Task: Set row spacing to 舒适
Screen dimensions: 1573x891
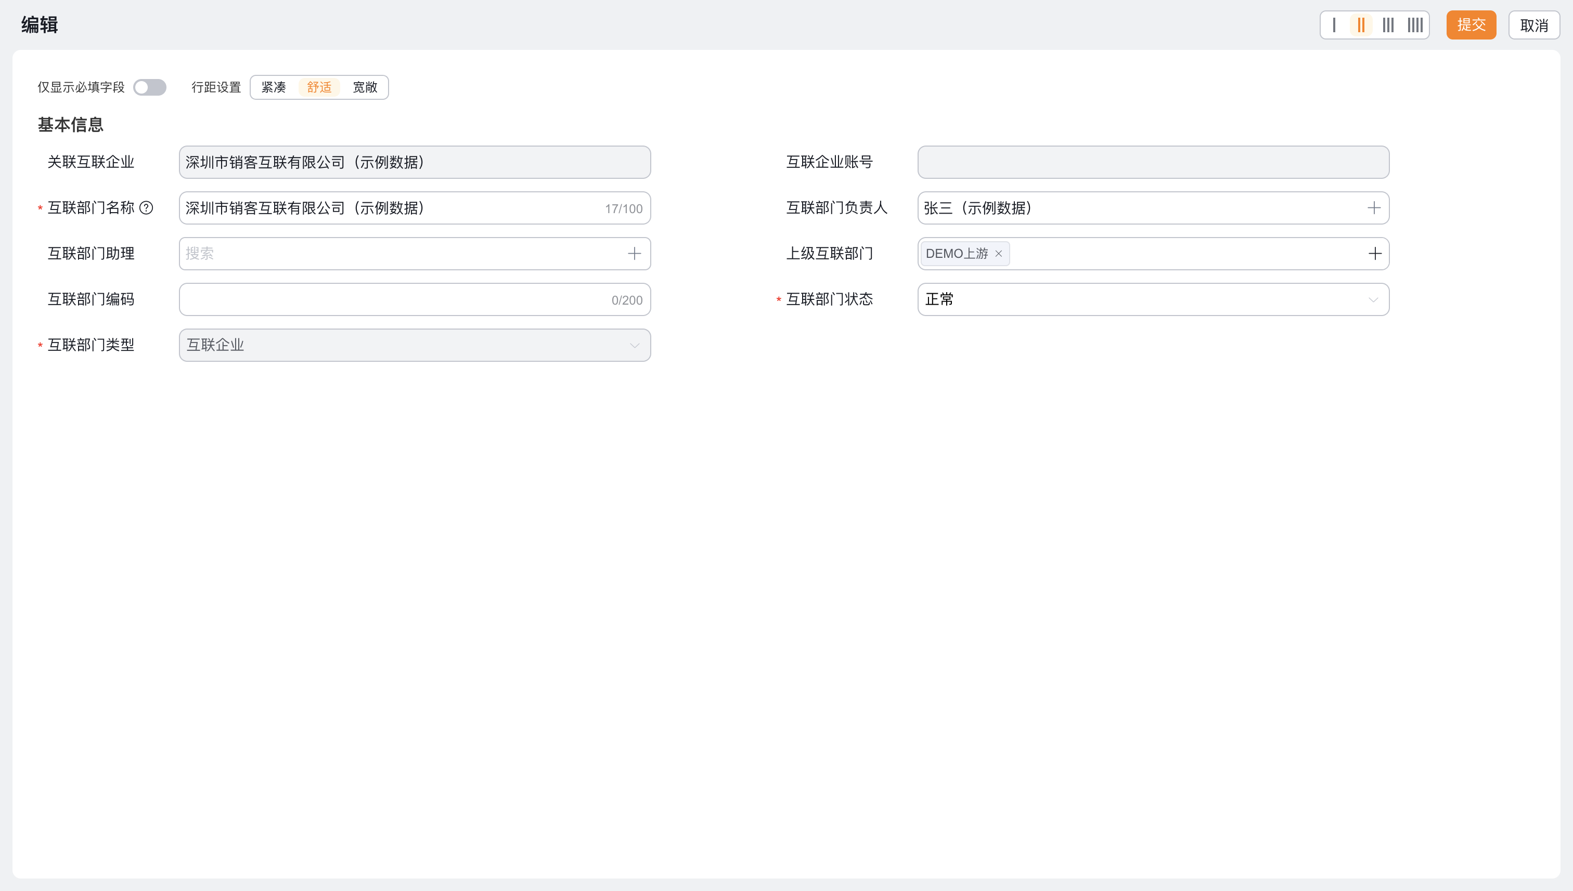Action: point(319,87)
